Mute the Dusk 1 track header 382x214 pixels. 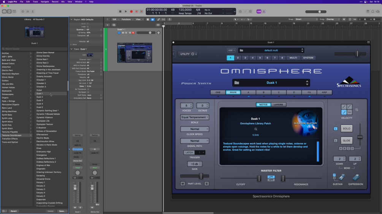pyautogui.click(x=123, y=33)
